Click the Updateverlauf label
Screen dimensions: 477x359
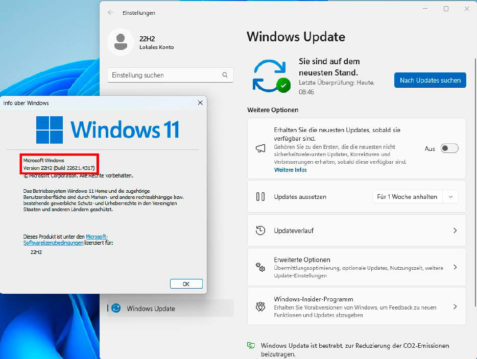click(294, 230)
